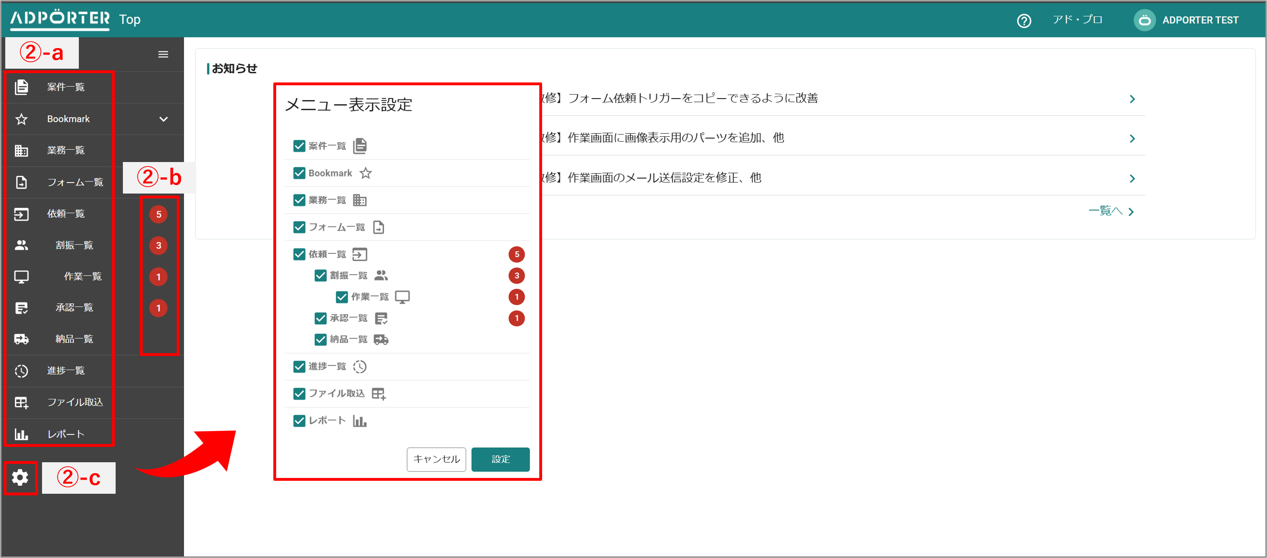Open 承認一覧 menu item in sidebar
Viewport: 1267px width, 558px height.
(x=74, y=308)
